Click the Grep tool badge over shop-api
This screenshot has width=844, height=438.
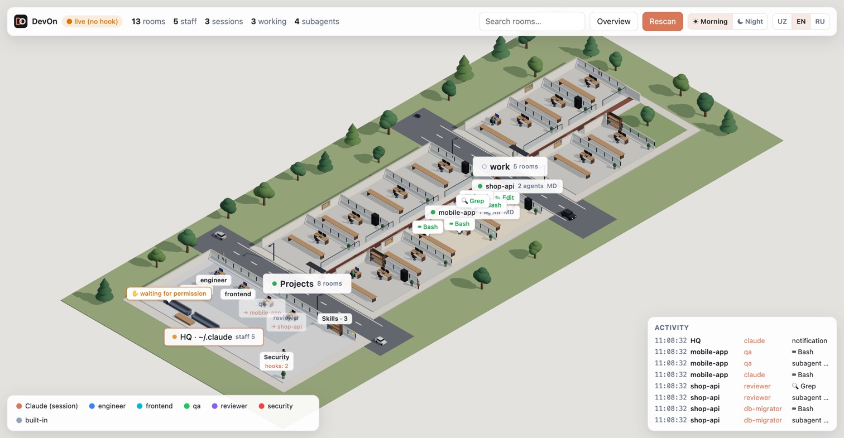click(x=473, y=201)
